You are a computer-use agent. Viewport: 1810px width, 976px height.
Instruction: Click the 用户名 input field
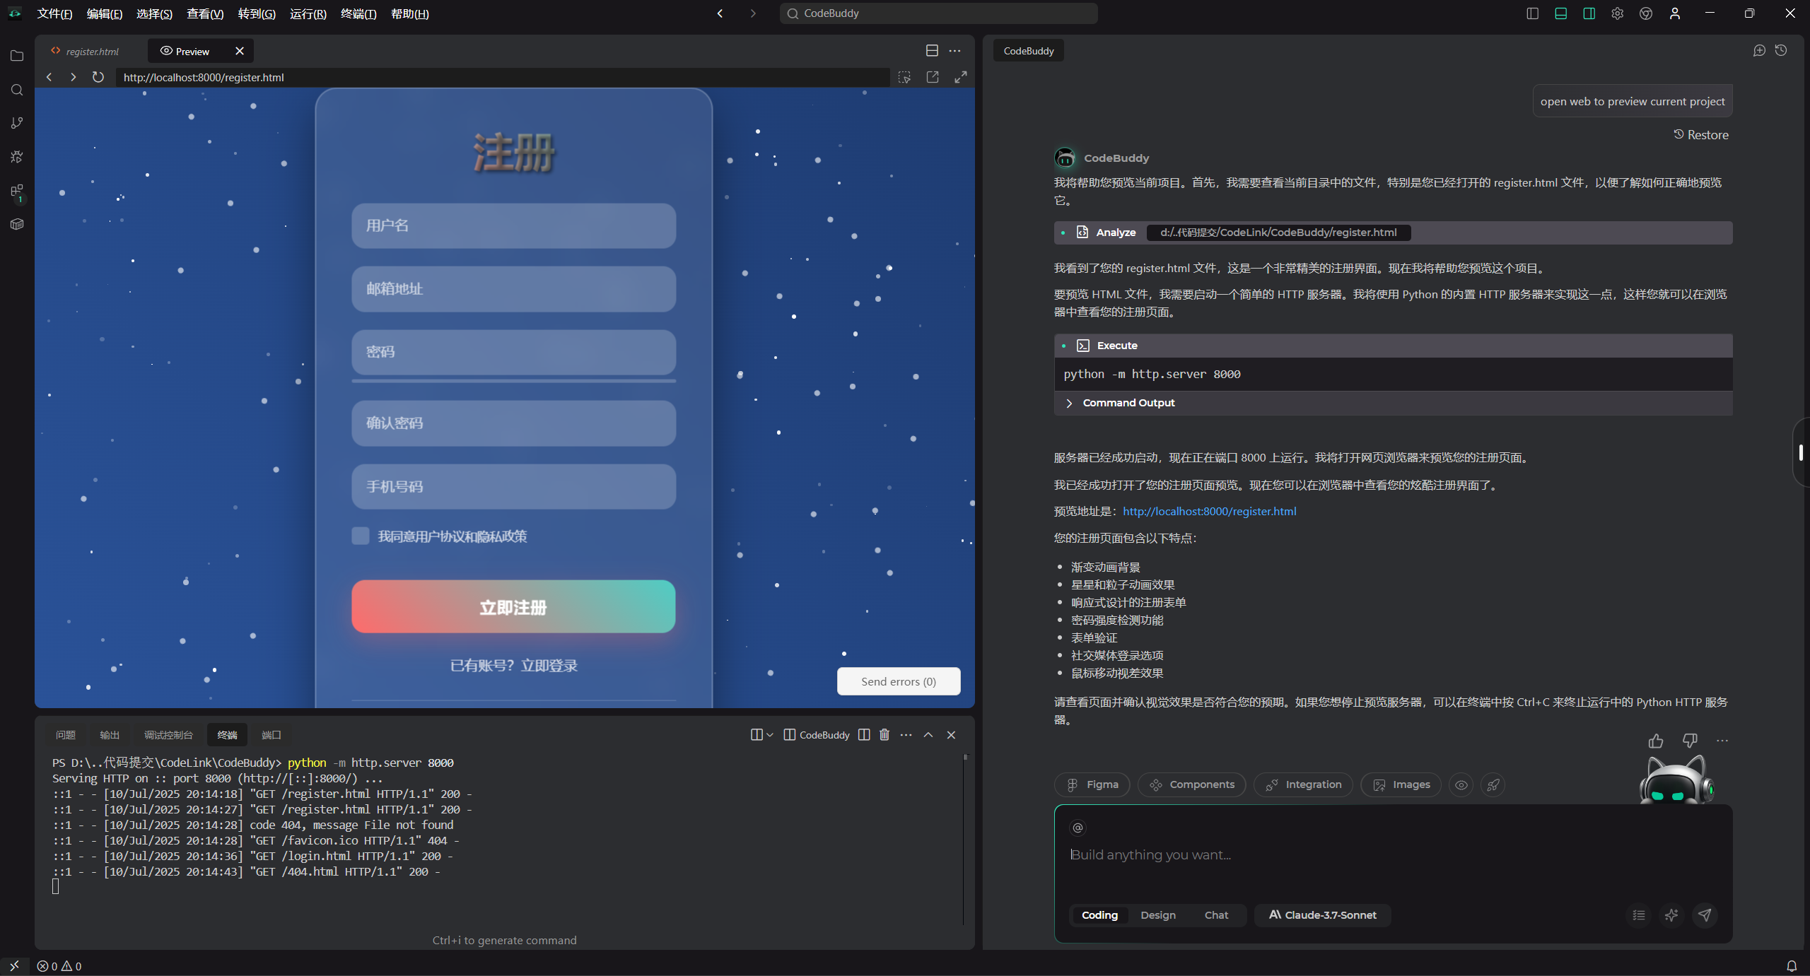click(513, 225)
